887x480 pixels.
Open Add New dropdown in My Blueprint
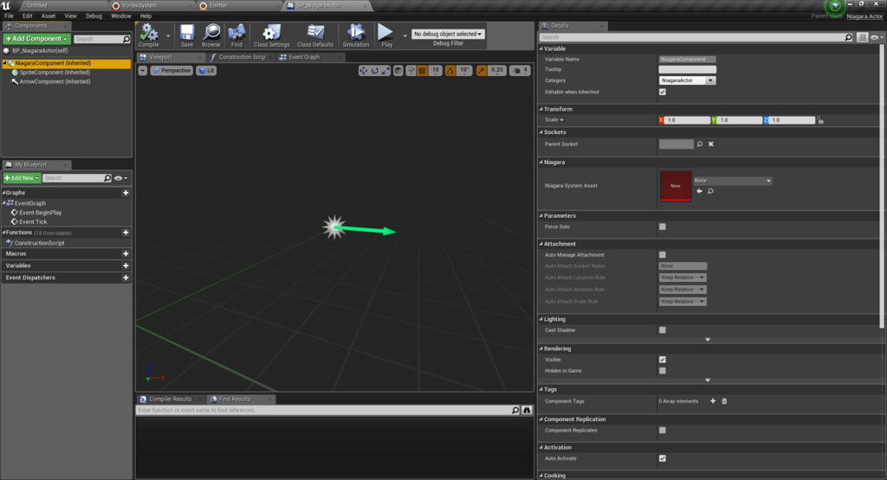pyautogui.click(x=22, y=178)
